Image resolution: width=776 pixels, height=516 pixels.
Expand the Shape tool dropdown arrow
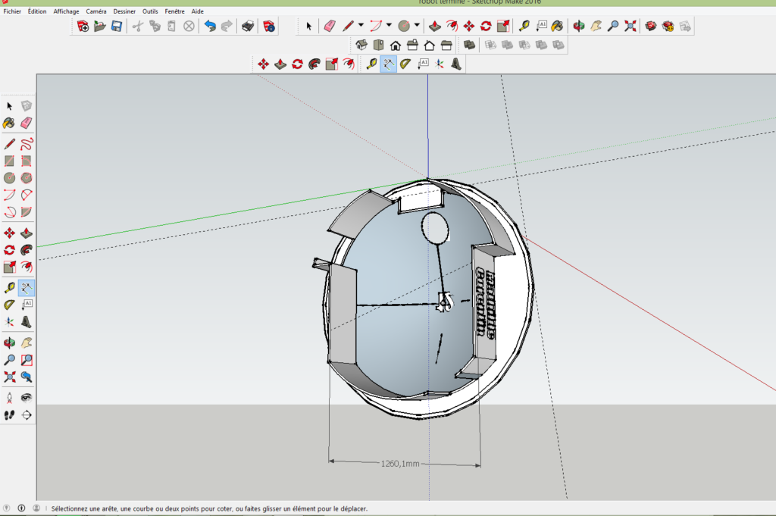tap(418, 25)
